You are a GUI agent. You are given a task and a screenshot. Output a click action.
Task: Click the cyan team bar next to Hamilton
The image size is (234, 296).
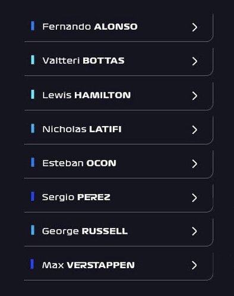(x=33, y=94)
